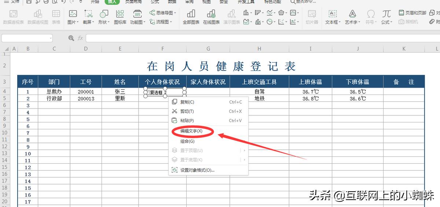Expand the 思维导图 dropdown arrow
Screen dimensions: 440x207
pos(175,13)
